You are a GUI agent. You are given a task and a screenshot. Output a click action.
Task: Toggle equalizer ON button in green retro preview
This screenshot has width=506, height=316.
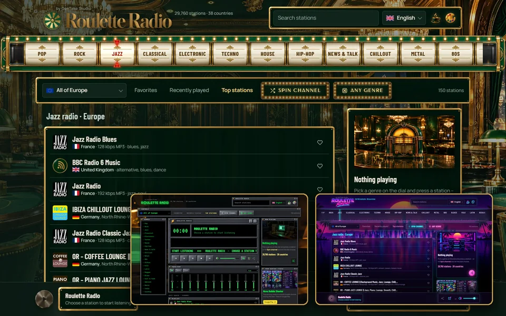pos(172,271)
